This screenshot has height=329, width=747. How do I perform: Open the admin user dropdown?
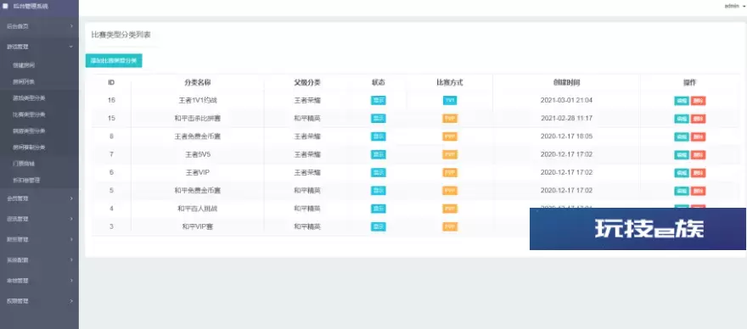tap(734, 6)
